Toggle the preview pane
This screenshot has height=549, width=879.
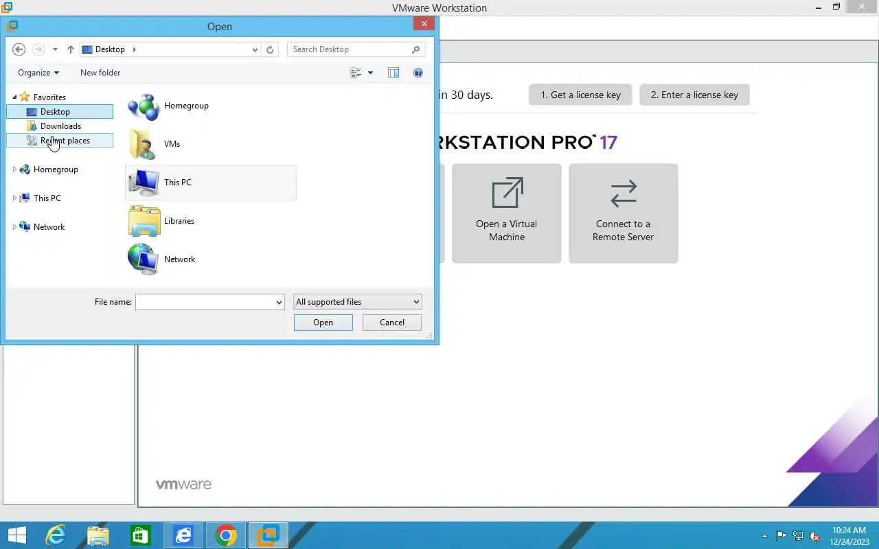(393, 73)
